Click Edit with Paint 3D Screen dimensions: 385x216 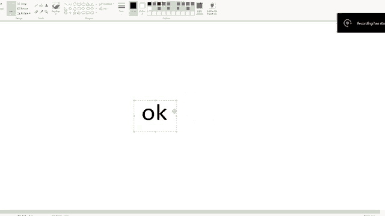[212, 8]
